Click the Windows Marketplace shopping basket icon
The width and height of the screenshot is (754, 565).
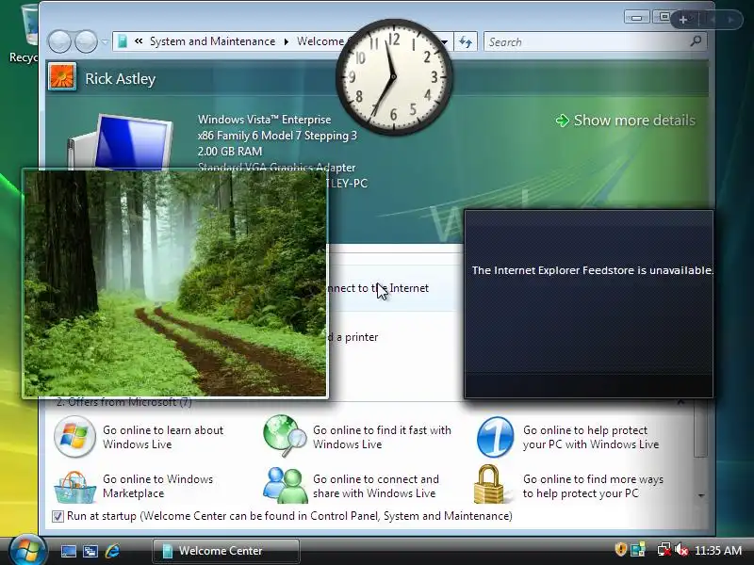point(74,487)
